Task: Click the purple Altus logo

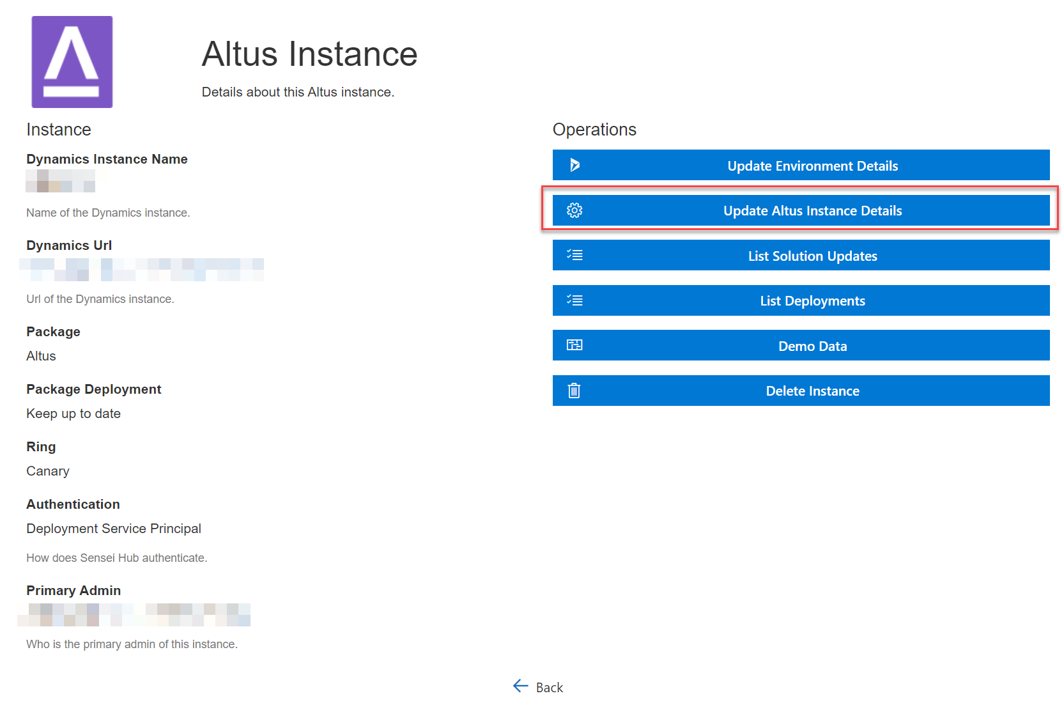Action: click(72, 62)
